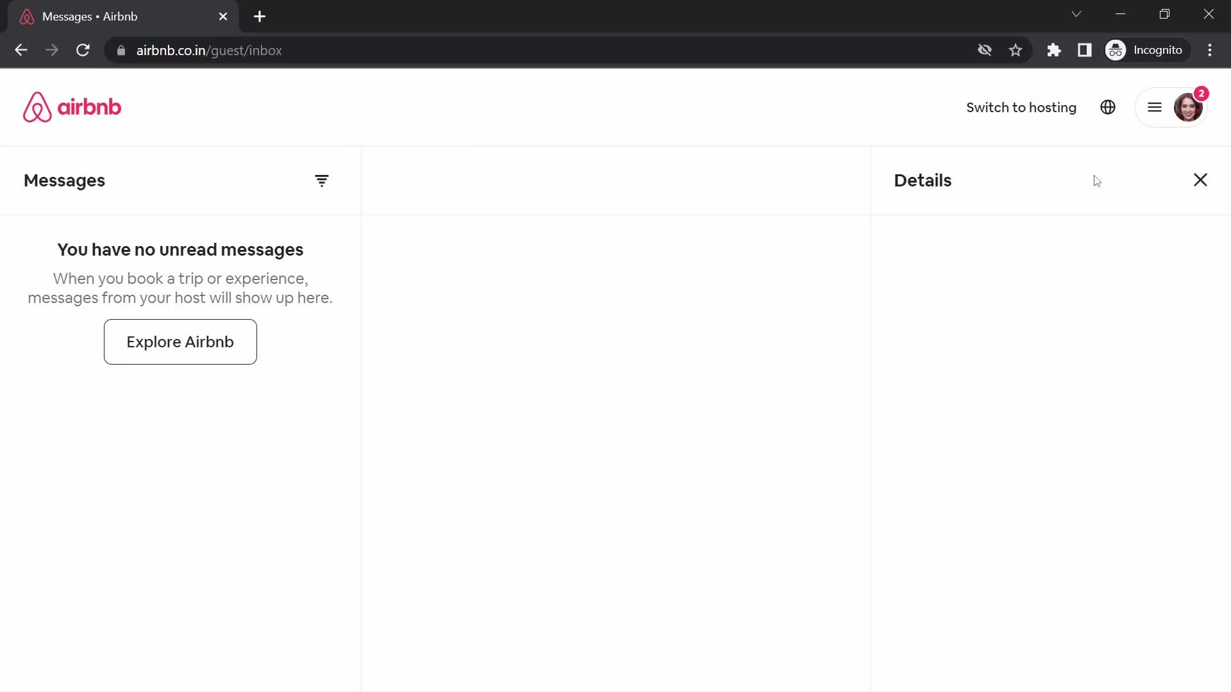Viewport: 1231px width, 692px height.
Task: Click the Extensions puzzle icon in toolbar
Action: tap(1053, 50)
